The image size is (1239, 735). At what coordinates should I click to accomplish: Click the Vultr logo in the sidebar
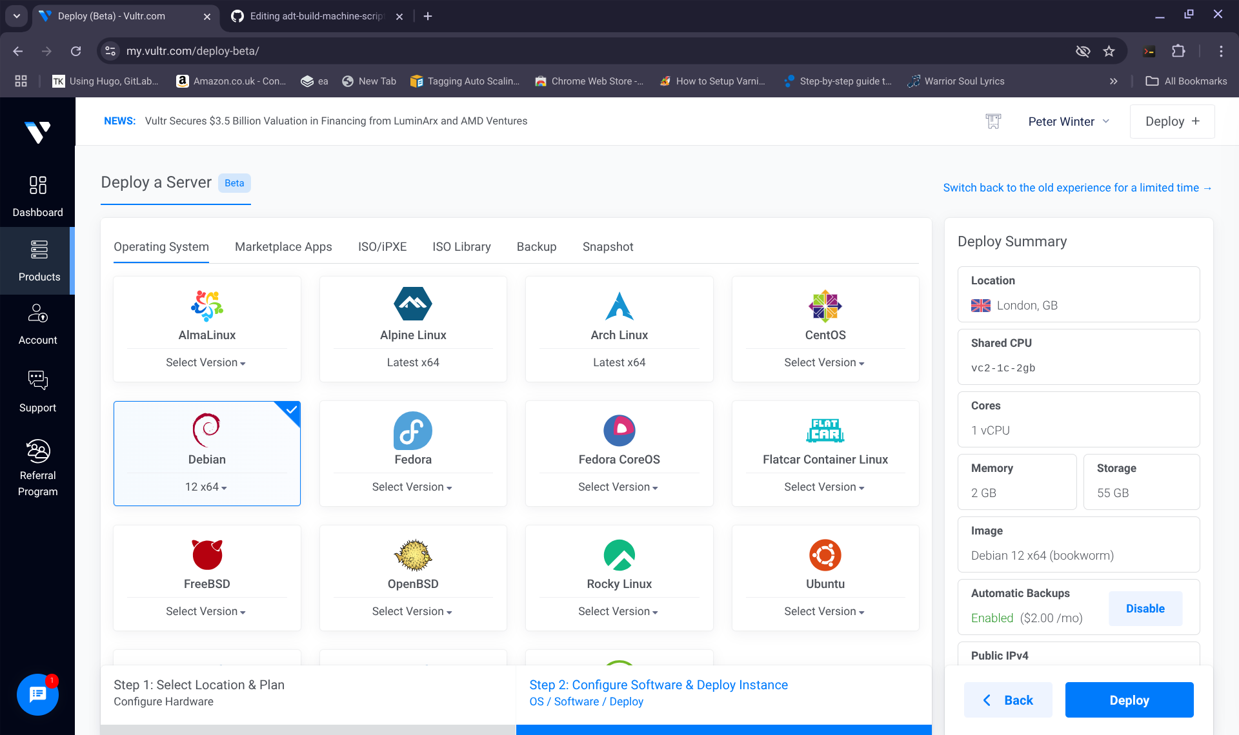37,132
